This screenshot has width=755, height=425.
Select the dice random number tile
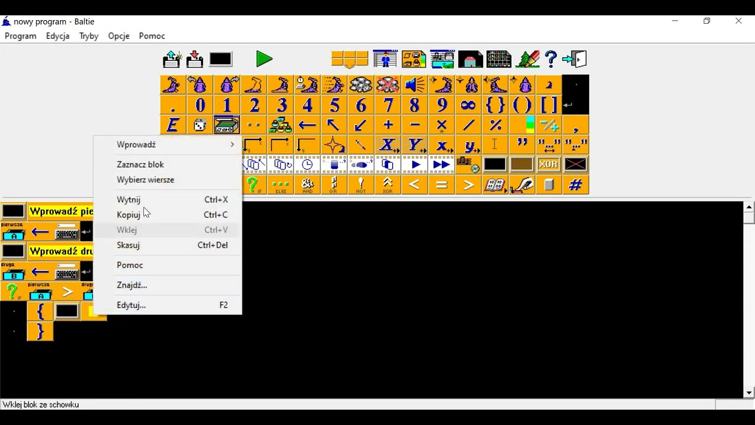point(200,125)
